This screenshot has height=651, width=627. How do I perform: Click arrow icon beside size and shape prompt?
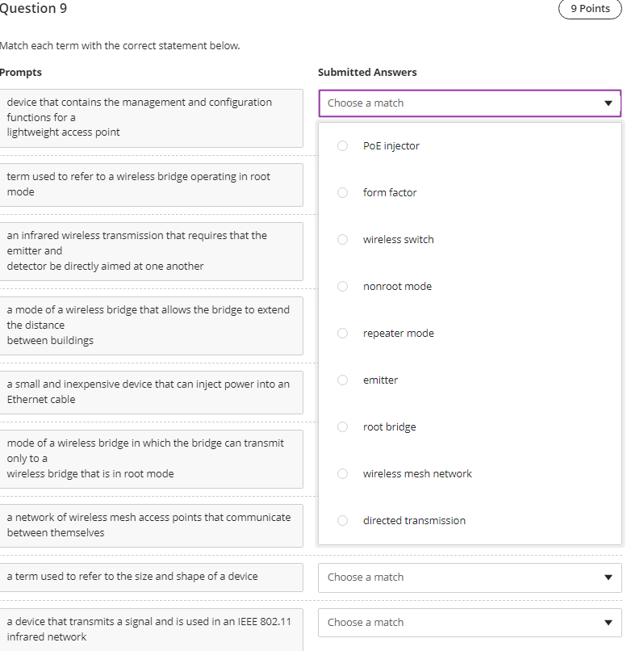pos(608,577)
